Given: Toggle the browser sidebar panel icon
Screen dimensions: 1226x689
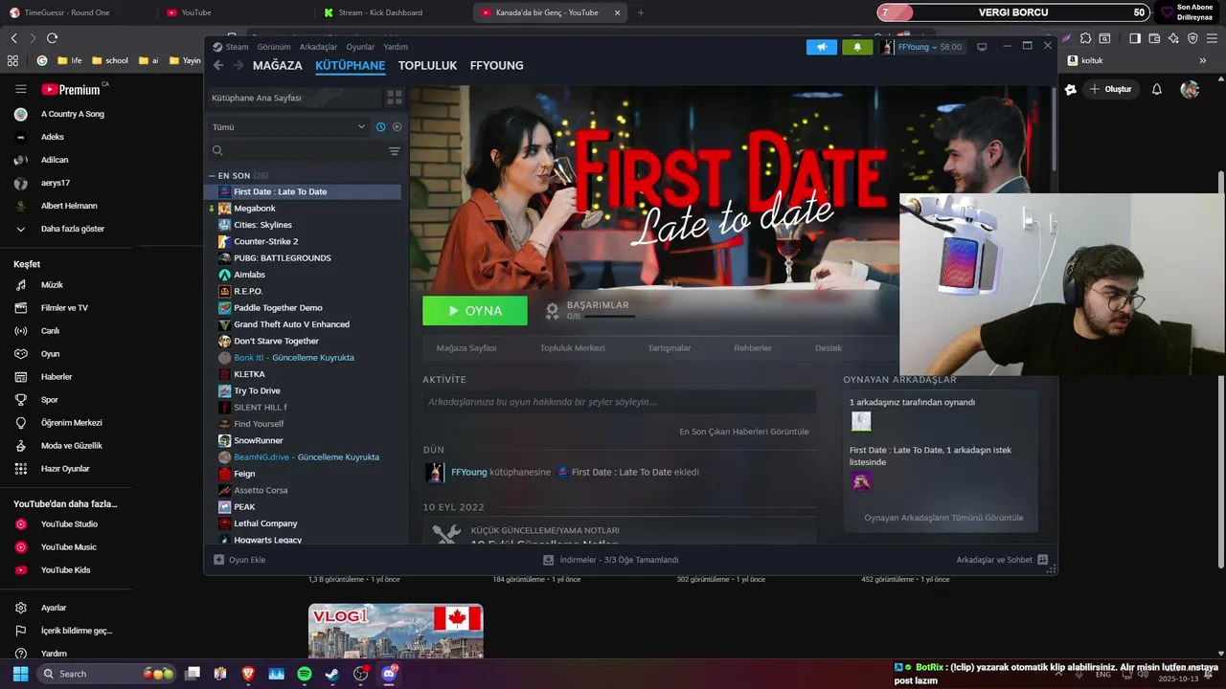Looking at the screenshot, I should coord(1134,38).
